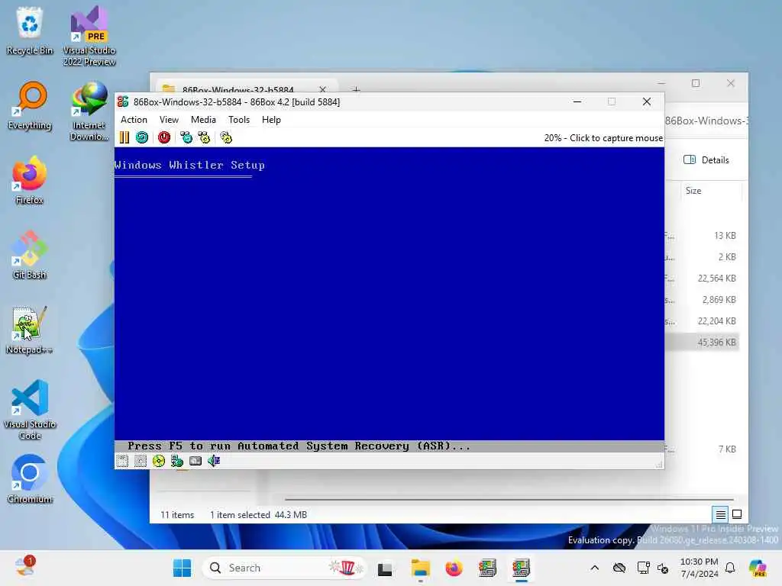Click the 86Box title bar logo icon
782x586 pixels.
tap(123, 101)
